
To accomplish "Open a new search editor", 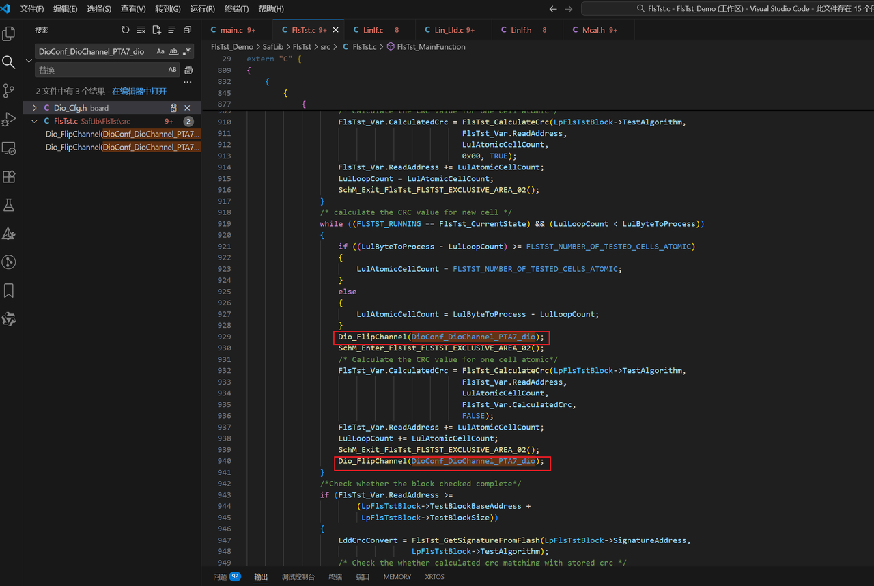I will (156, 30).
